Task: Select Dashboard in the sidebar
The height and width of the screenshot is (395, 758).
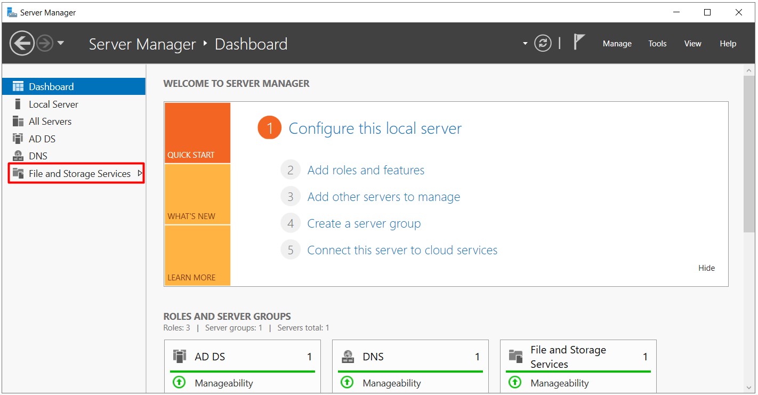Action: [74, 86]
